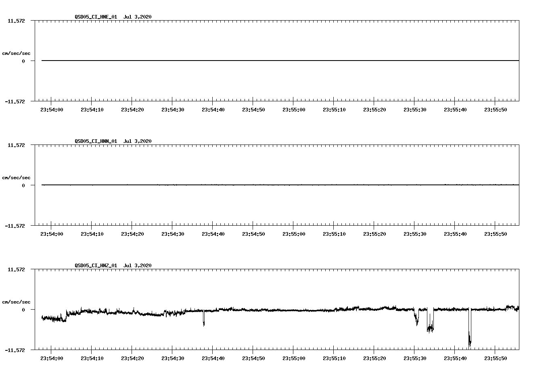Click the wide HNZ dip near 23:55:34
The width and height of the screenshot is (548, 373).
(430, 321)
